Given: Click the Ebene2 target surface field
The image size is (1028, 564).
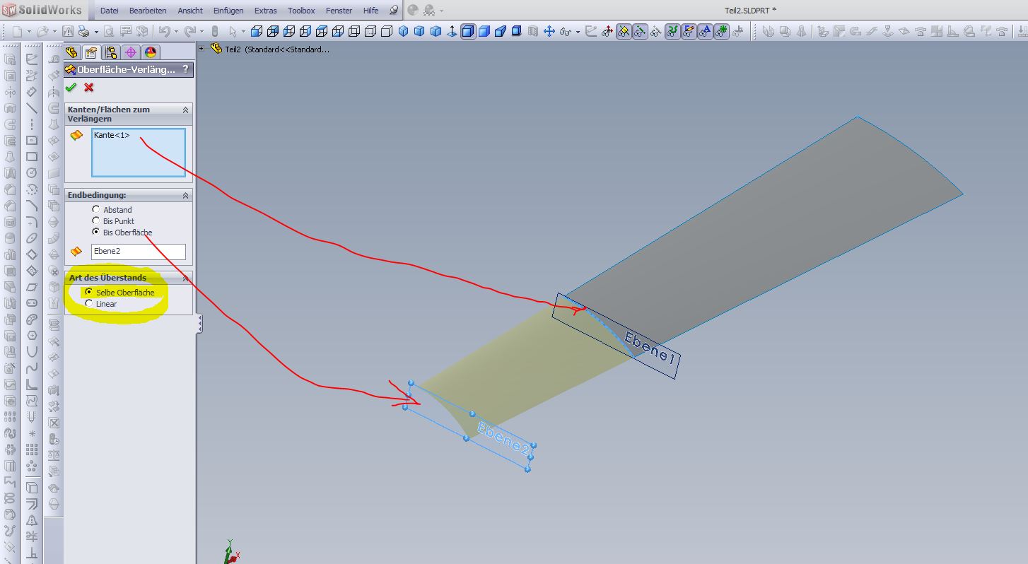Looking at the screenshot, I should pyautogui.click(x=139, y=252).
